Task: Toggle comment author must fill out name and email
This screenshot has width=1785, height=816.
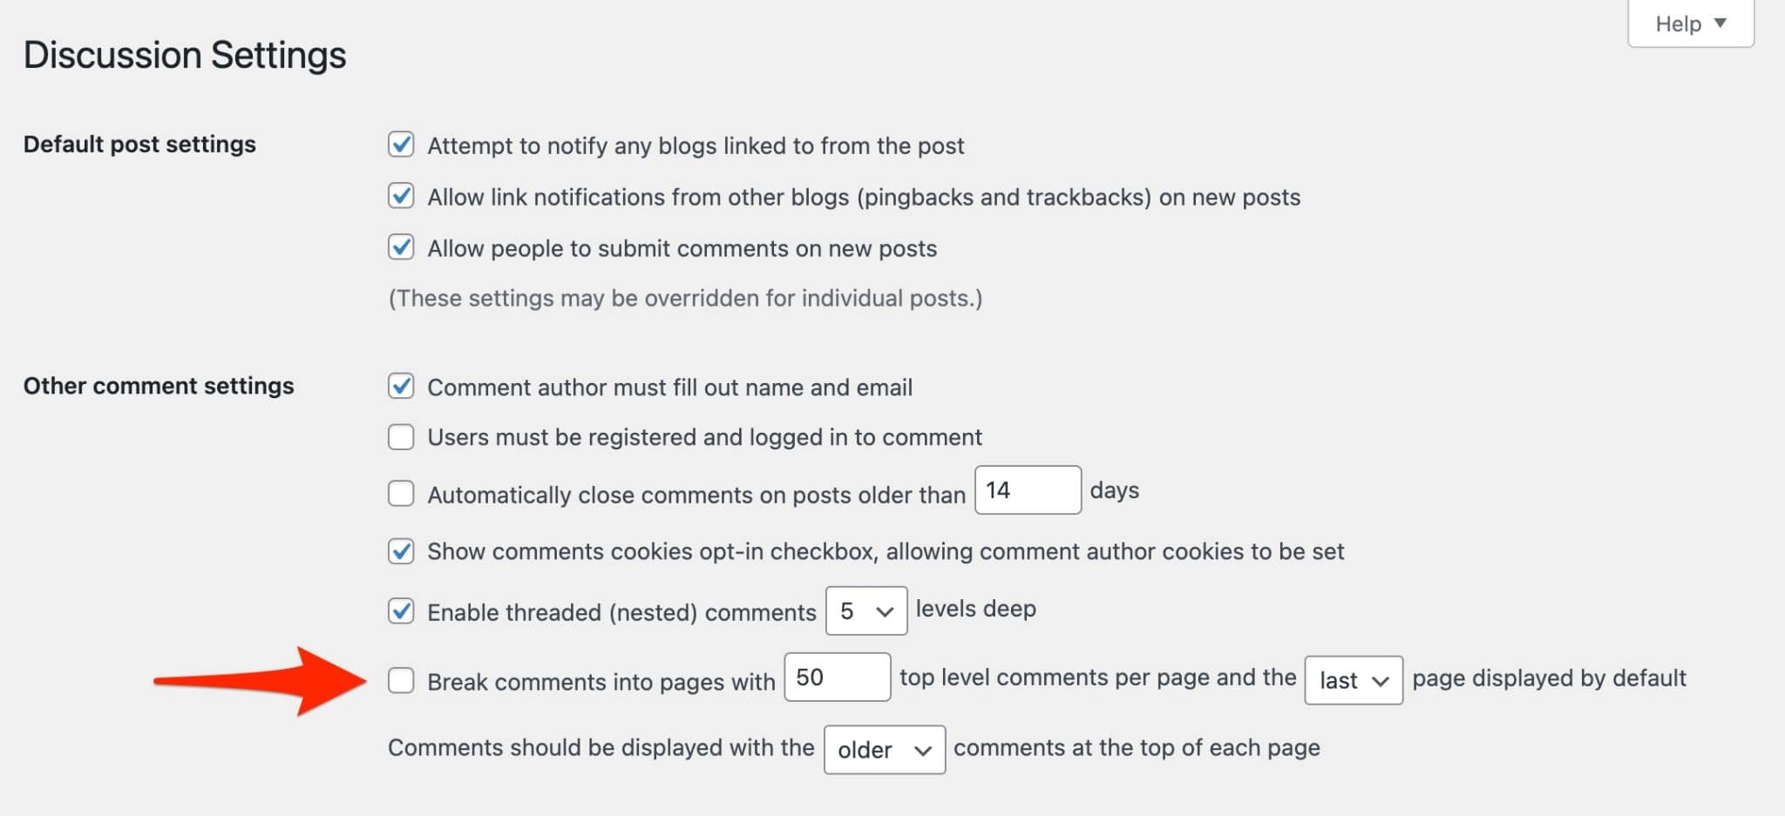Action: [401, 387]
